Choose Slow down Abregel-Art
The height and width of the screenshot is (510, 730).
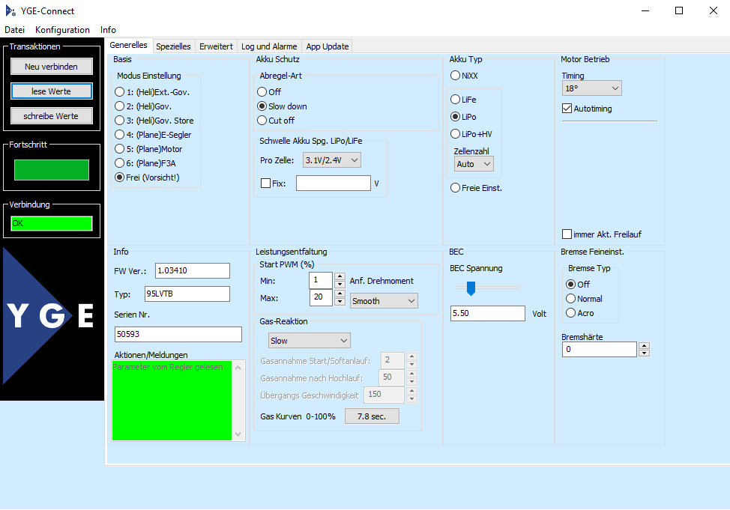point(282,106)
